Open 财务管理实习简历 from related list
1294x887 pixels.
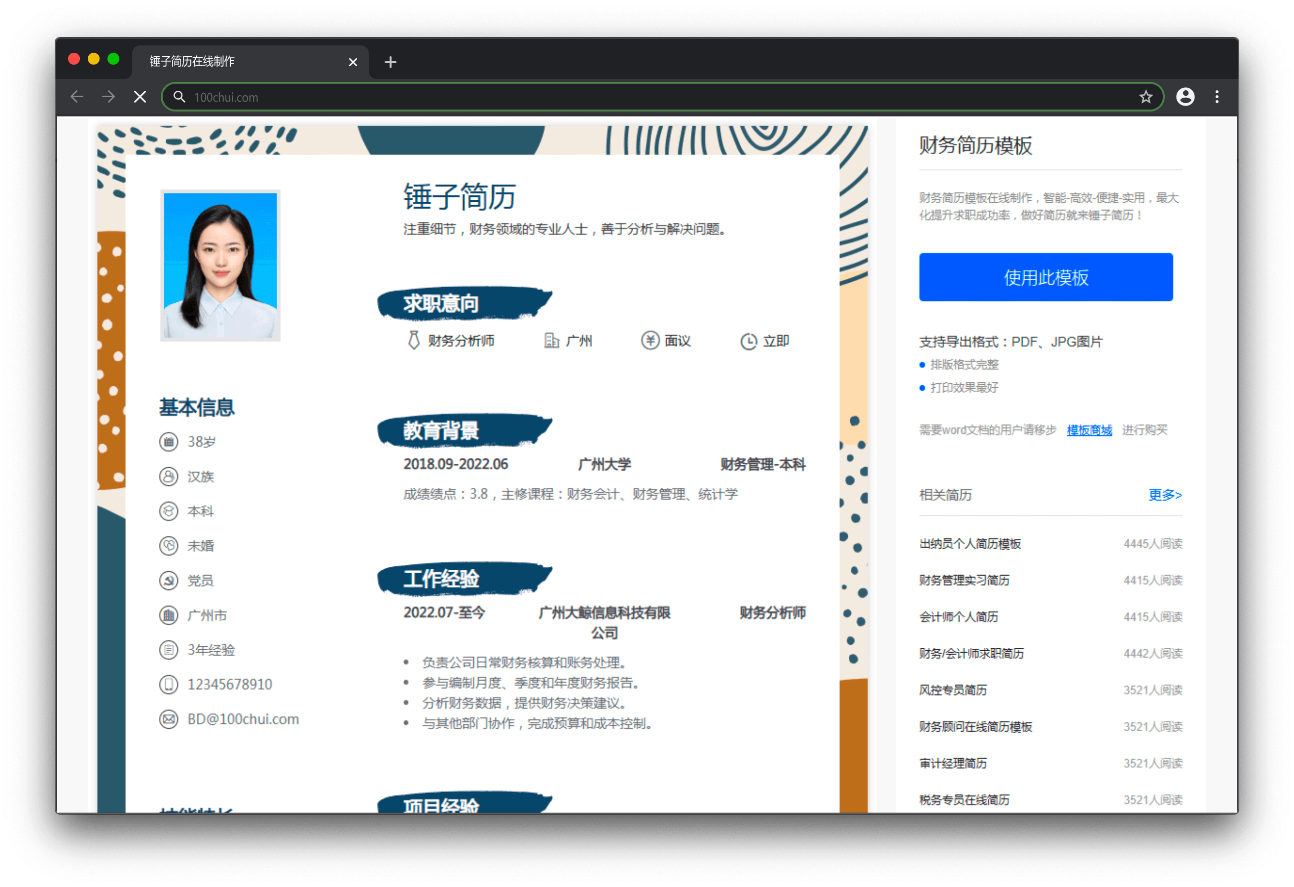point(964,580)
